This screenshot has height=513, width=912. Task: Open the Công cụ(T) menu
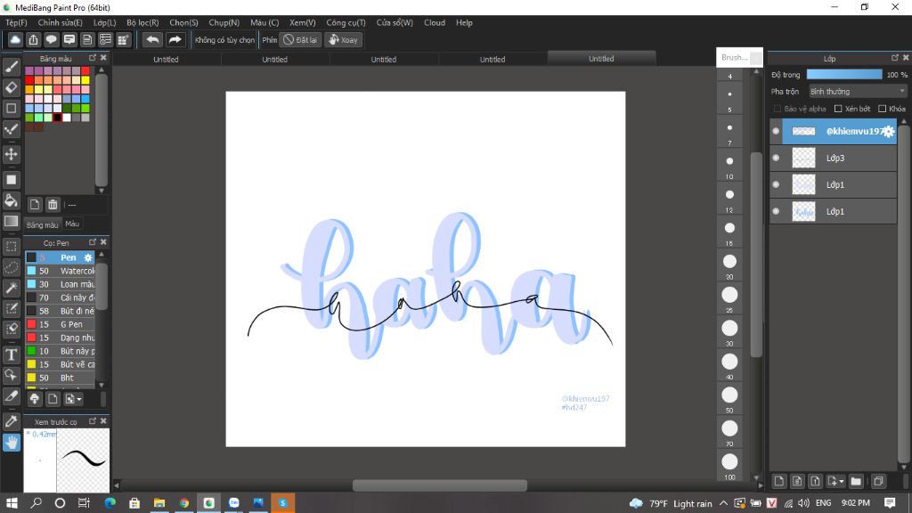(x=346, y=22)
